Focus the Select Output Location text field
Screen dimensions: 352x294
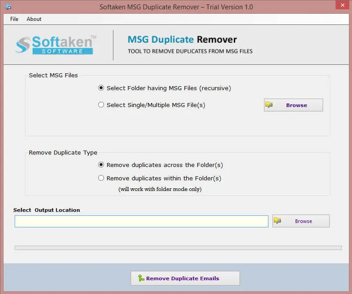click(x=141, y=221)
